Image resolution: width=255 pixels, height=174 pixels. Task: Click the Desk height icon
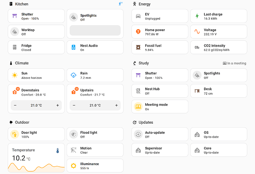pos(197,91)
